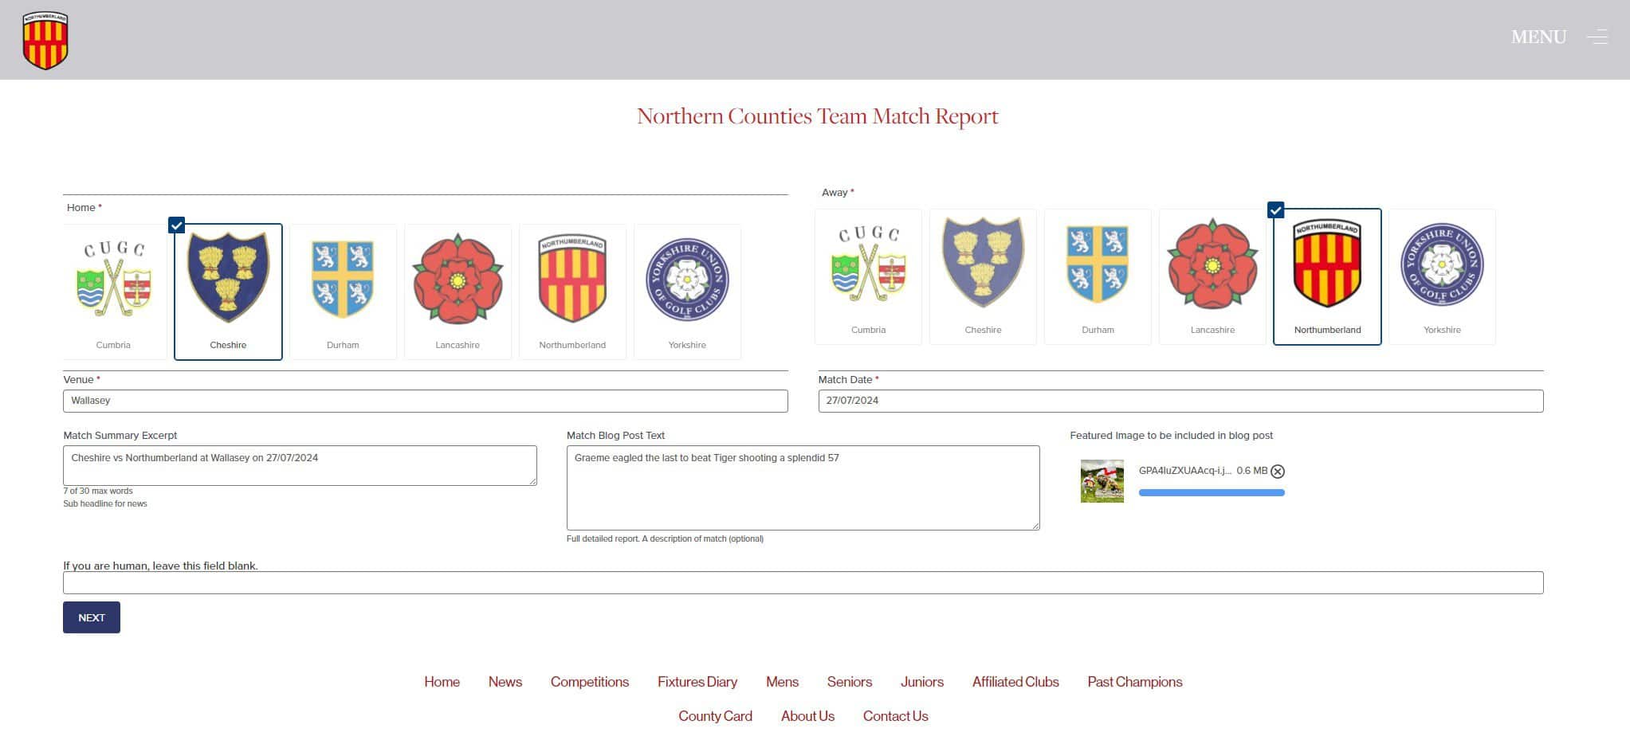Select Lancashire rose under Away
This screenshot has width=1630, height=740.
point(1212,276)
